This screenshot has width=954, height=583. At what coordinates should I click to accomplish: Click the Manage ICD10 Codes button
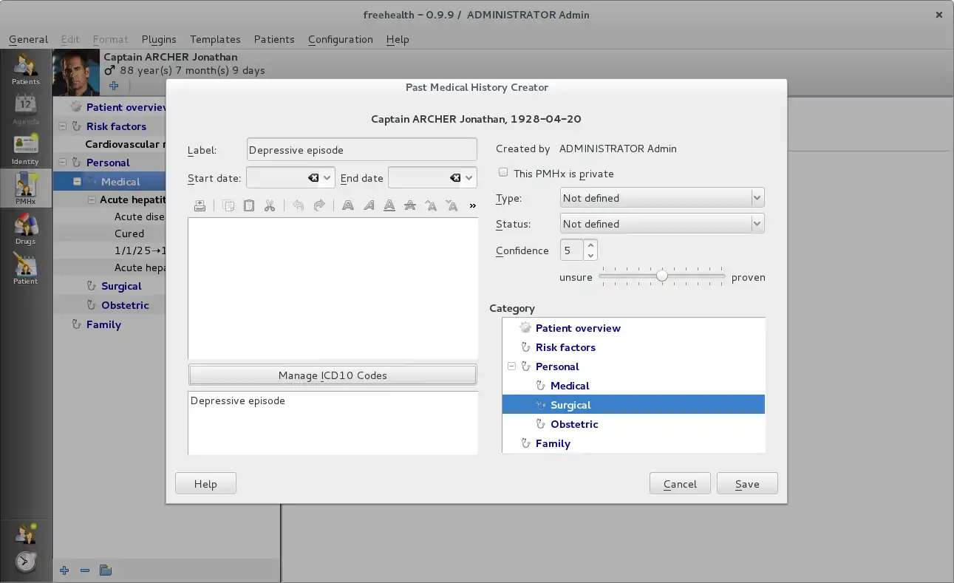coord(333,375)
